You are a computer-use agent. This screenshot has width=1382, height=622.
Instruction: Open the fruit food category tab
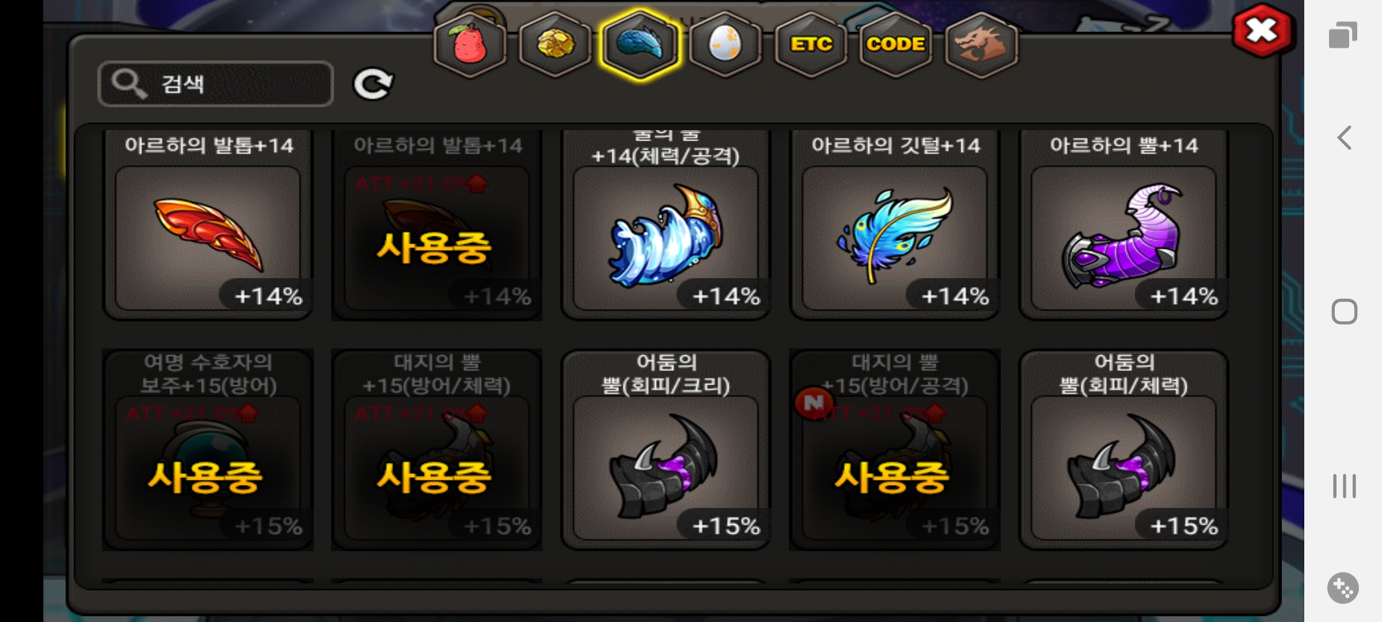(x=470, y=45)
